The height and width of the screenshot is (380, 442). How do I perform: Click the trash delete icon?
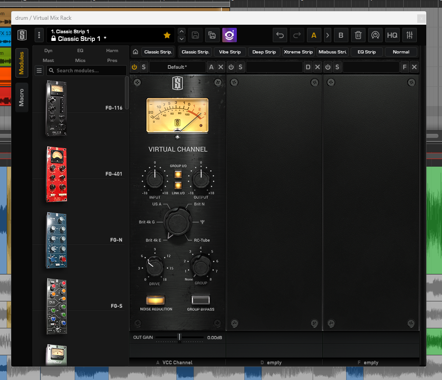coord(358,35)
